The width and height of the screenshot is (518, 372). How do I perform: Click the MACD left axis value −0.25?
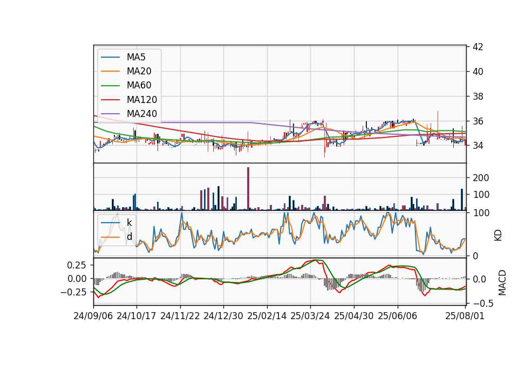(x=73, y=292)
